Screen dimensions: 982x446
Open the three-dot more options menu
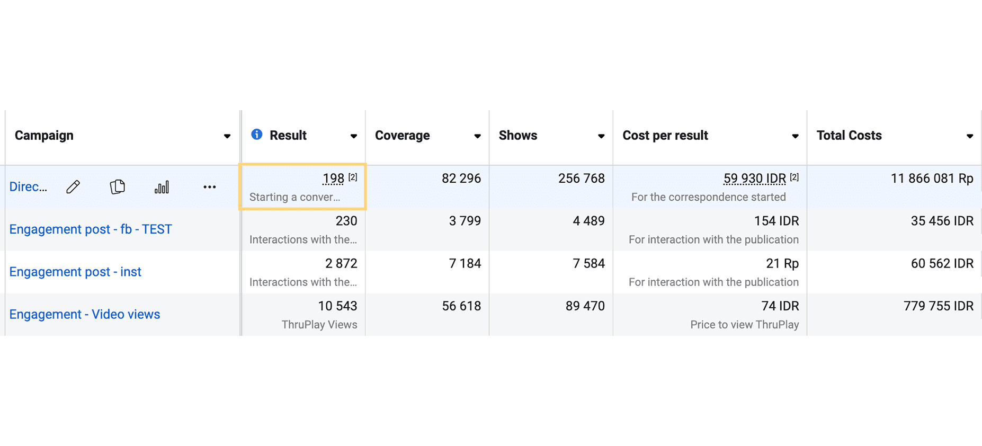[210, 187]
